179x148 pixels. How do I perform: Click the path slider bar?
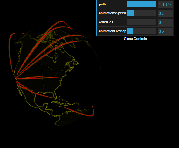click(x=141, y=4)
